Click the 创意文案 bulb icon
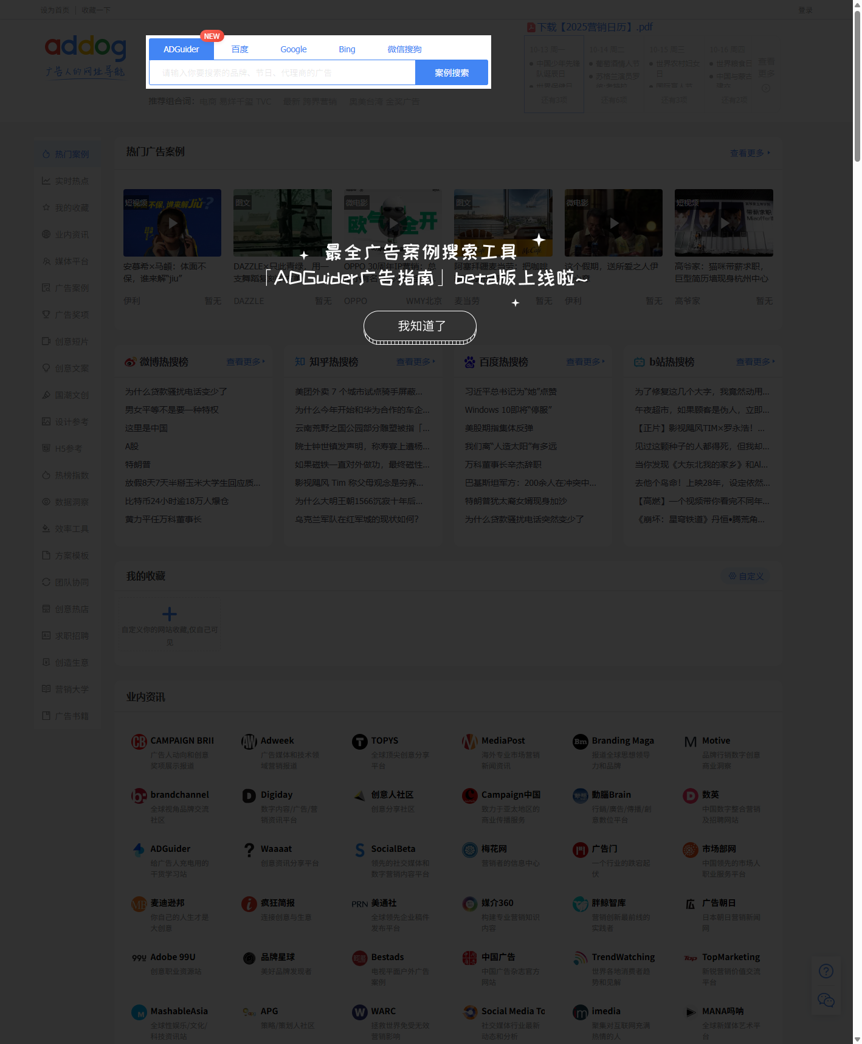The image size is (862, 1044). click(46, 368)
